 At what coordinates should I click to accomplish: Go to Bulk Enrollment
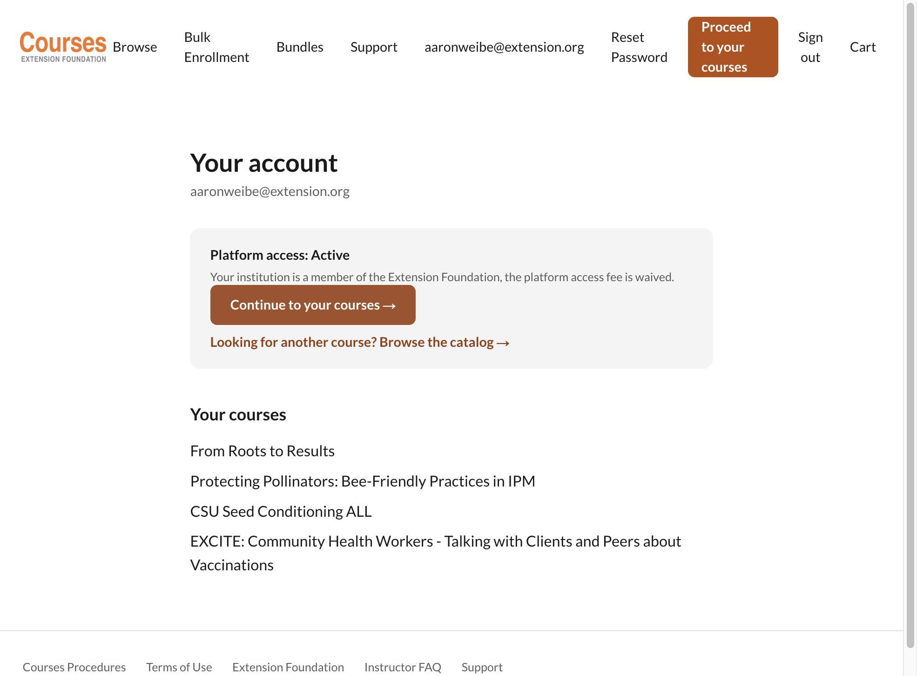coord(216,47)
